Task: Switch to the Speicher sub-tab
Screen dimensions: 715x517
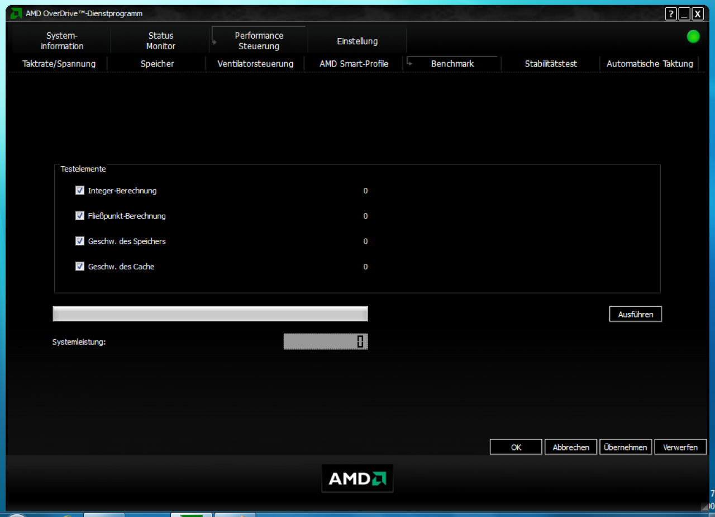Action: pyautogui.click(x=157, y=64)
